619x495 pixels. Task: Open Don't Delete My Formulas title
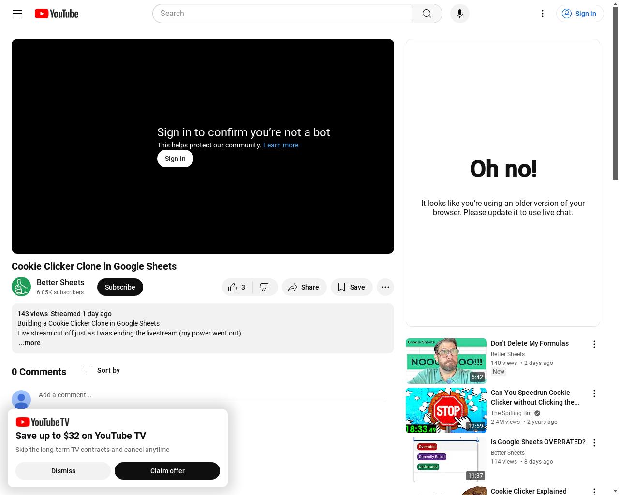click(530, 343)
